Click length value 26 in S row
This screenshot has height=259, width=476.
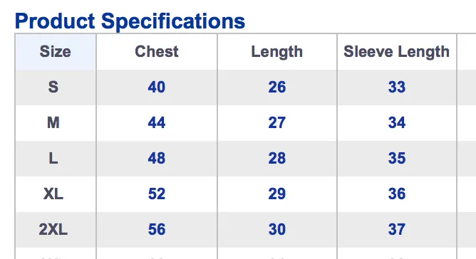point(277,87)
